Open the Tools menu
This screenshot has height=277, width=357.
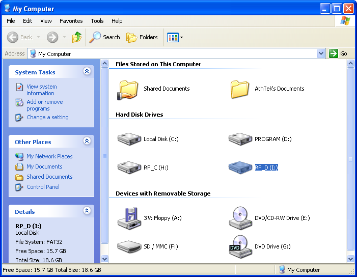coord(97,21)
